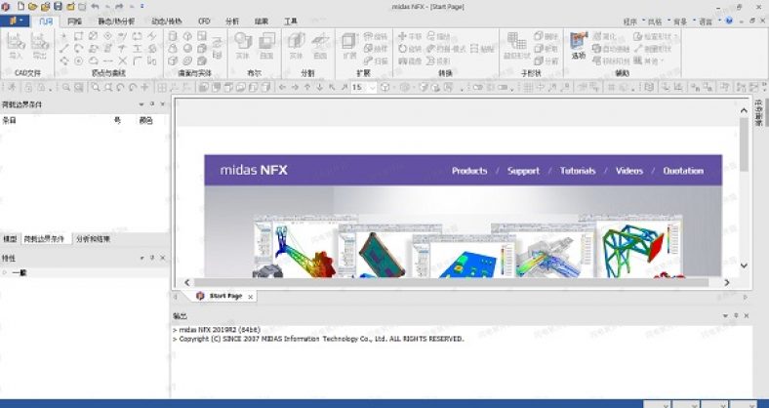This screenshot has width=769, height=408.
Task: Click 实体 icon in the 布尔 group
Action: coord(243,47)
